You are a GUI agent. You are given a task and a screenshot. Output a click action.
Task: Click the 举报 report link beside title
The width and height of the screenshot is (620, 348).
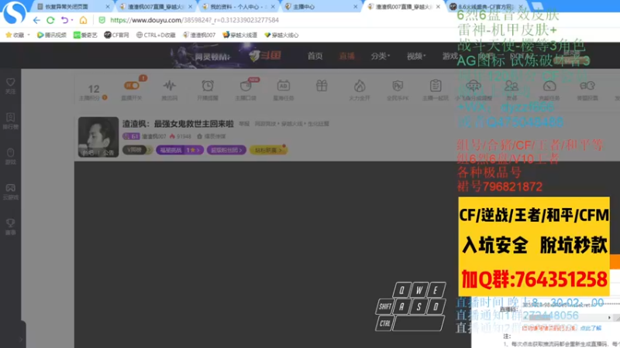coord(244,124)
